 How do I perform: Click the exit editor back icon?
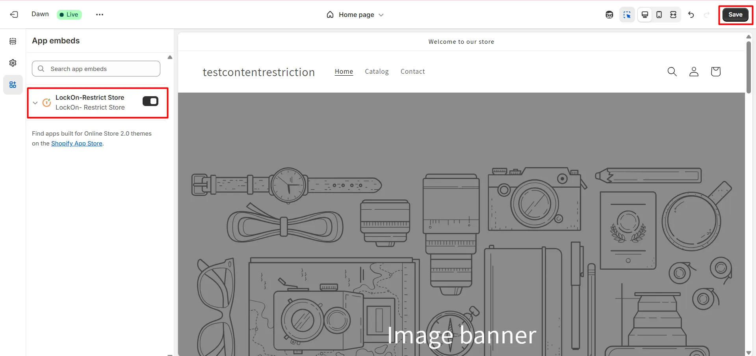click(x=14, y=15)
